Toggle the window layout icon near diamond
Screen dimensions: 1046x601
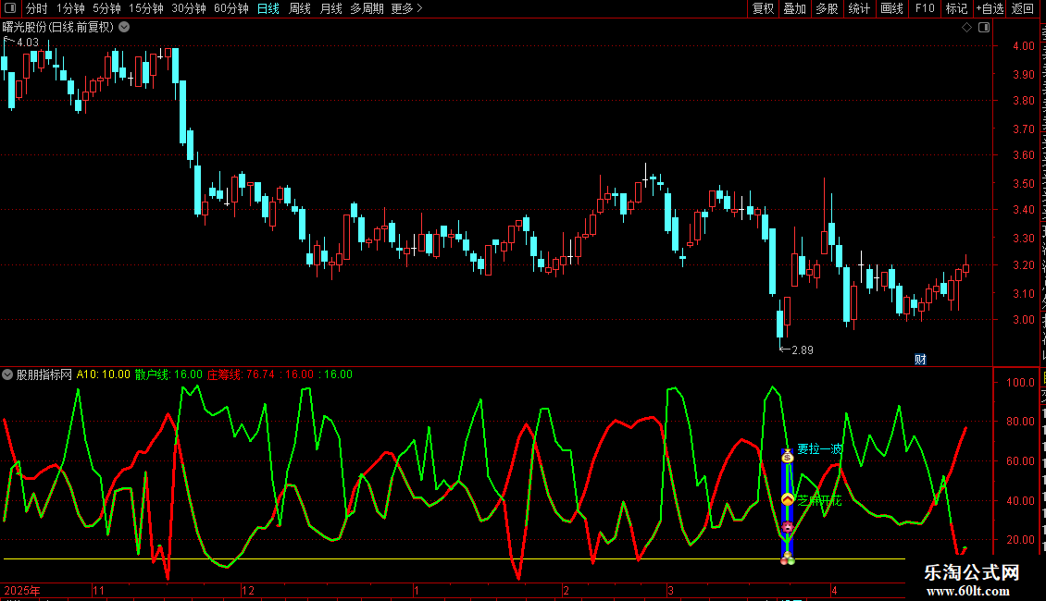984,28
